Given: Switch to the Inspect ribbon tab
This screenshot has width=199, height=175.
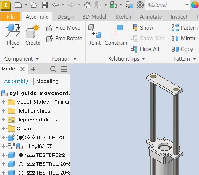Looking at the screenshot, I should pos(179,17).
